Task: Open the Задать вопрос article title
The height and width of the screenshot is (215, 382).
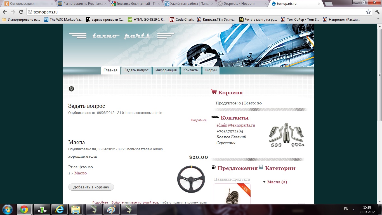Action: [x=87, y=106]
